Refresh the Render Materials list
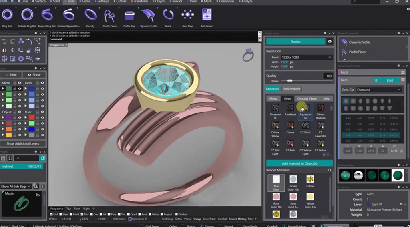Image resolution: width=410 pixels, height=227 pixels. [x=330, y=170]
